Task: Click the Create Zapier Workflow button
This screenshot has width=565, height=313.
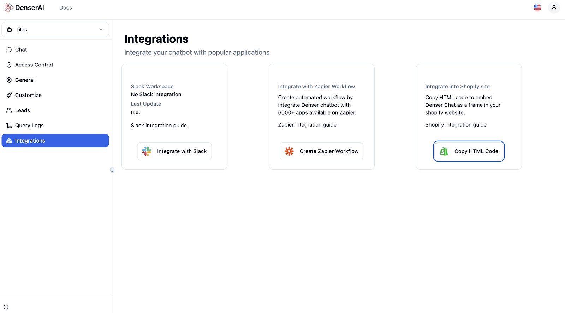Action: [x=321, y=151]
